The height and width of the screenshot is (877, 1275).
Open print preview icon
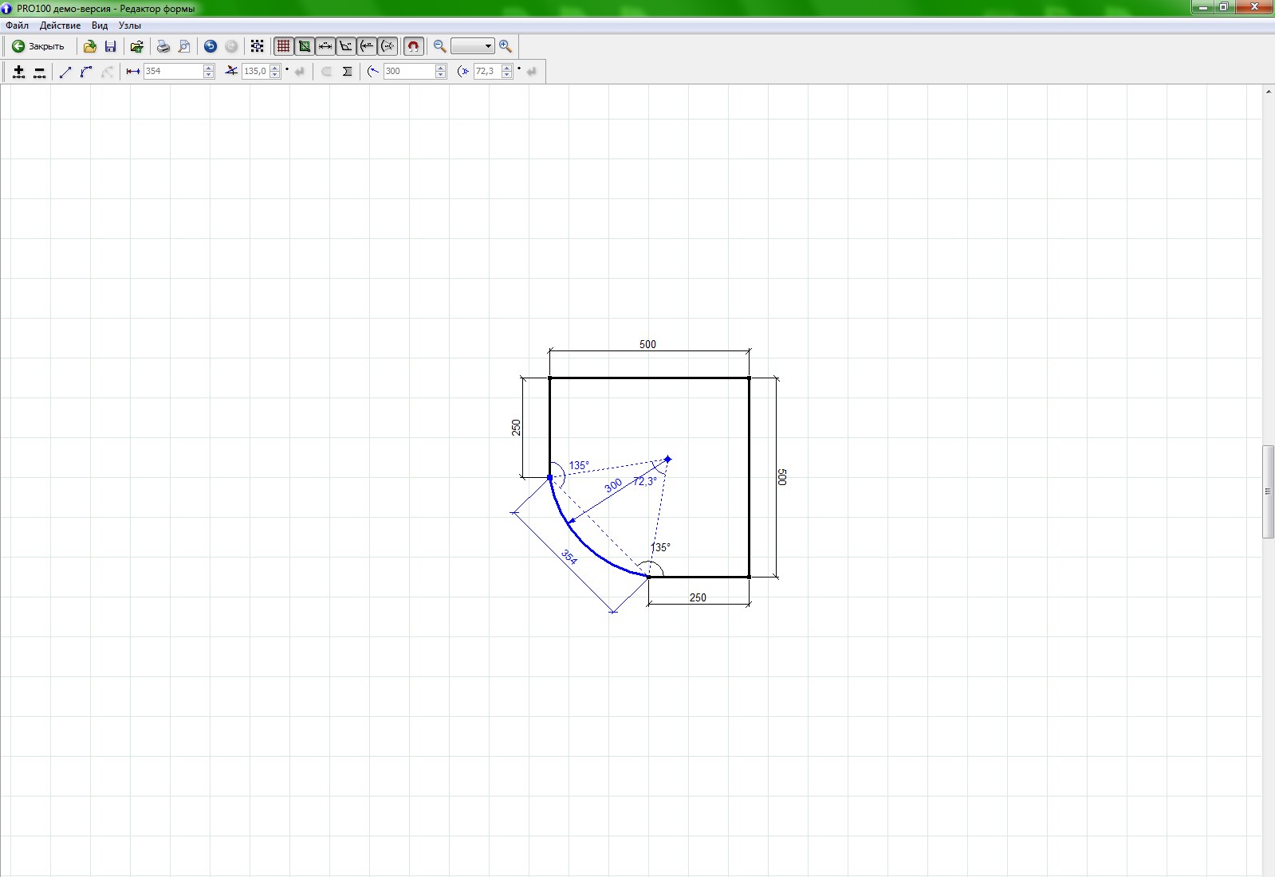tap(184, 46)
